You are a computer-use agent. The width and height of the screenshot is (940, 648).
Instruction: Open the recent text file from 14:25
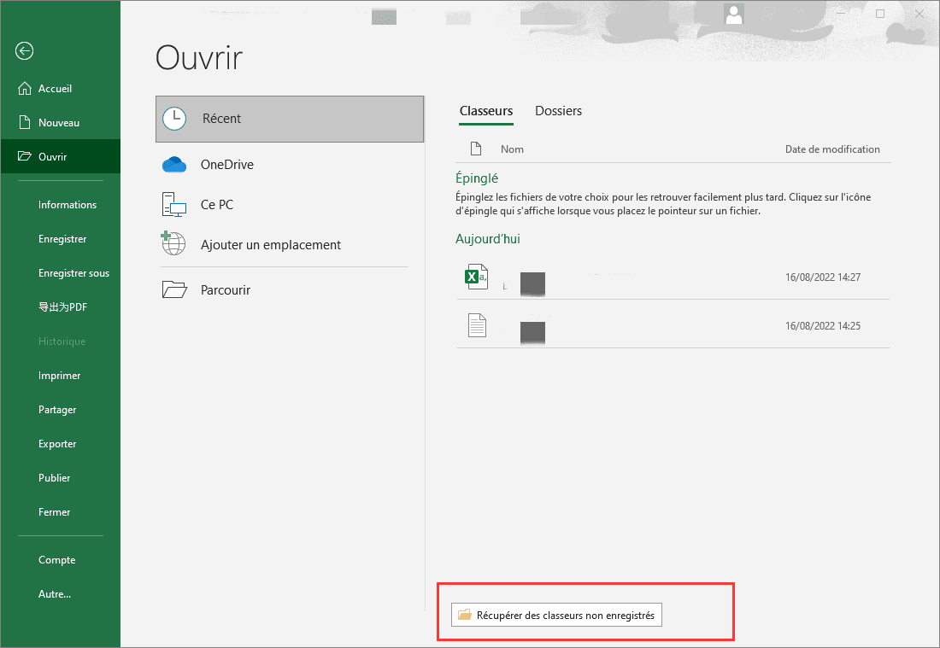[477, 325]
